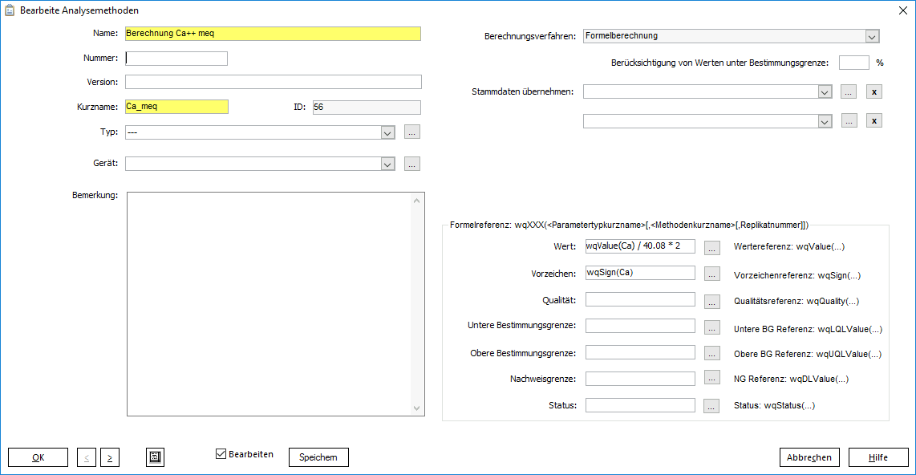Click the Speichern button

[318, 457]
